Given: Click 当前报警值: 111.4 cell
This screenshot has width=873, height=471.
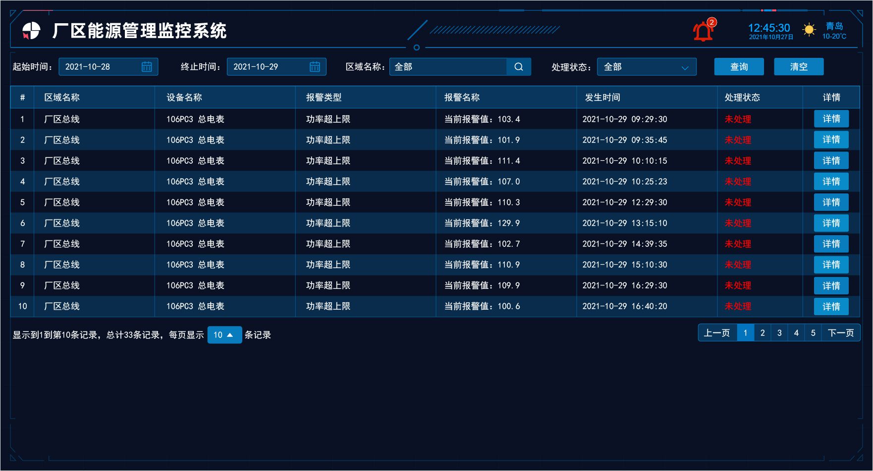Looking at the screenshot, I should point(482,161).
